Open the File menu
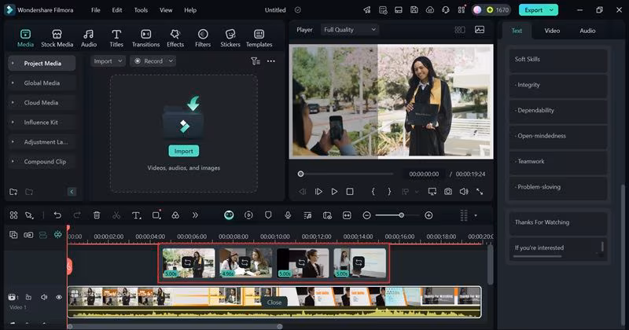Viewport: 629px width, 330px height. 95,10
